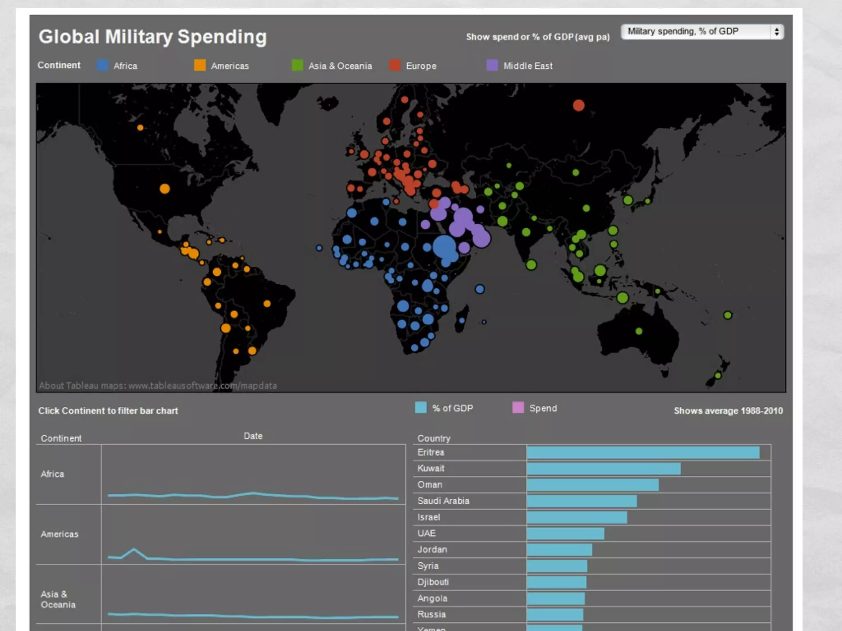This screenshot has width=842, height=631.
Task: Click the Americas line chart spike
Action: 134,549
